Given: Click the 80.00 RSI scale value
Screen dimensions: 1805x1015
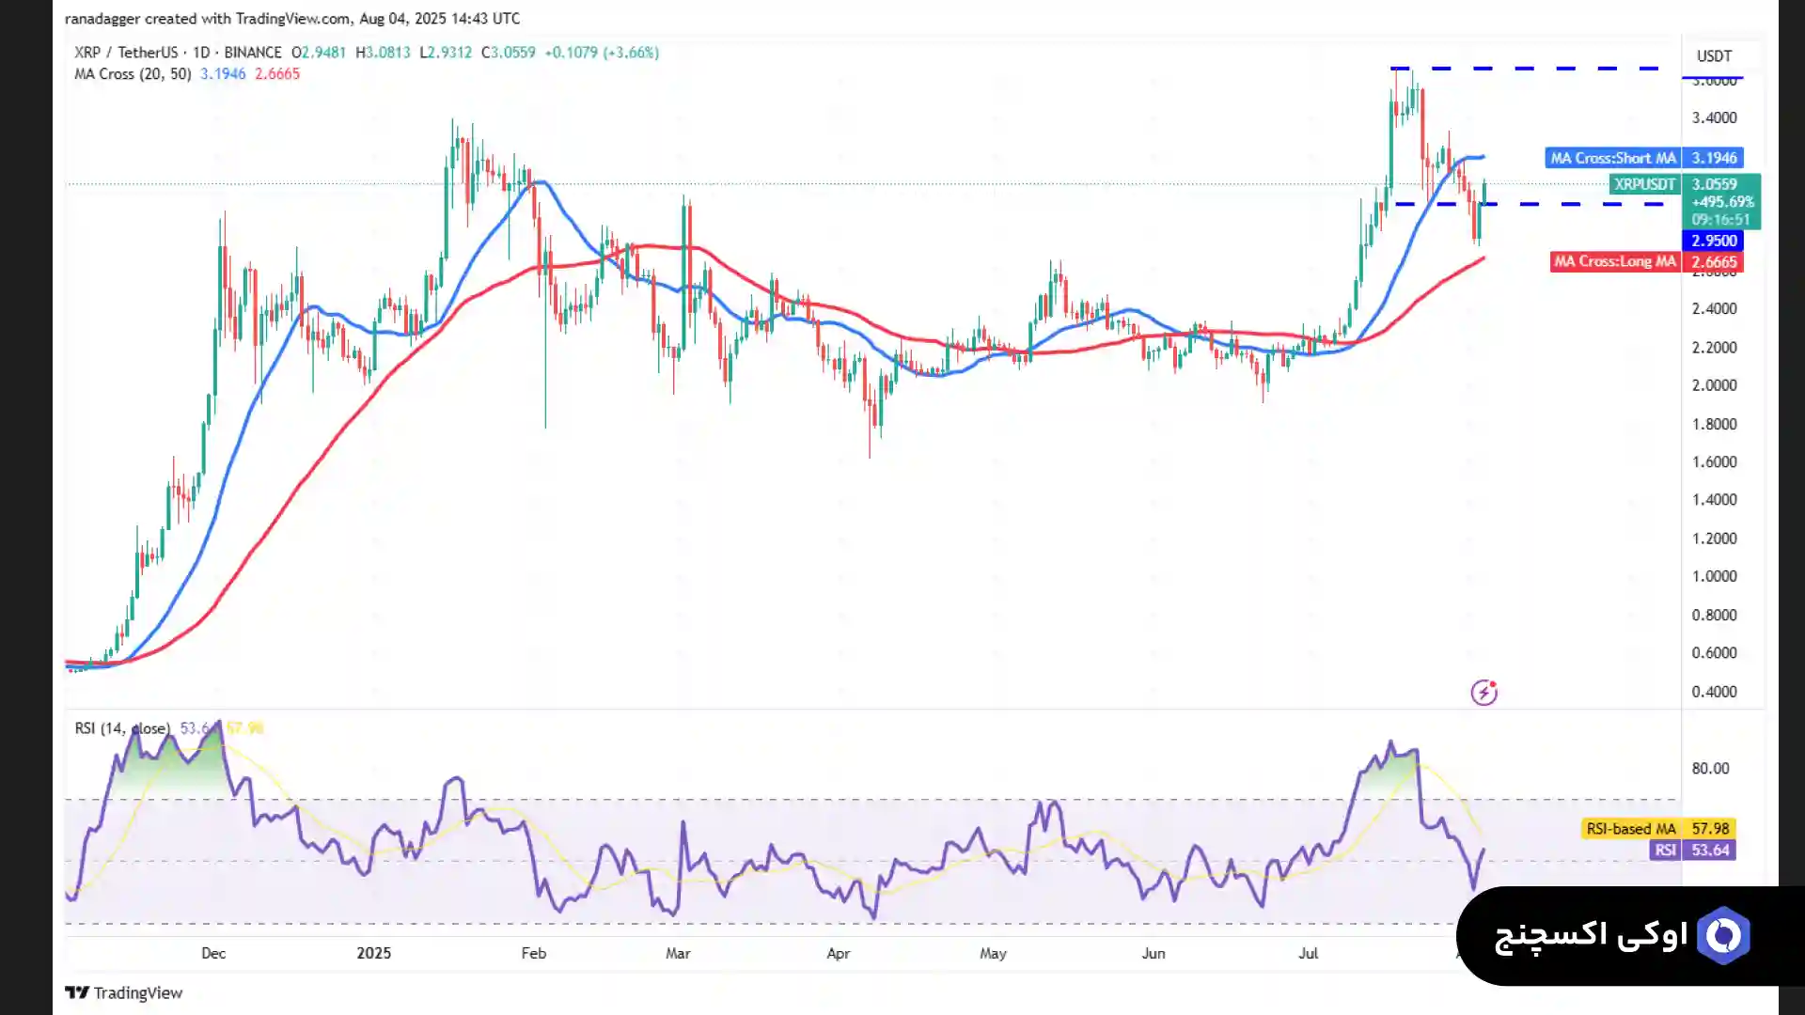Looking at the screenshot, I should pos(1710,768).
